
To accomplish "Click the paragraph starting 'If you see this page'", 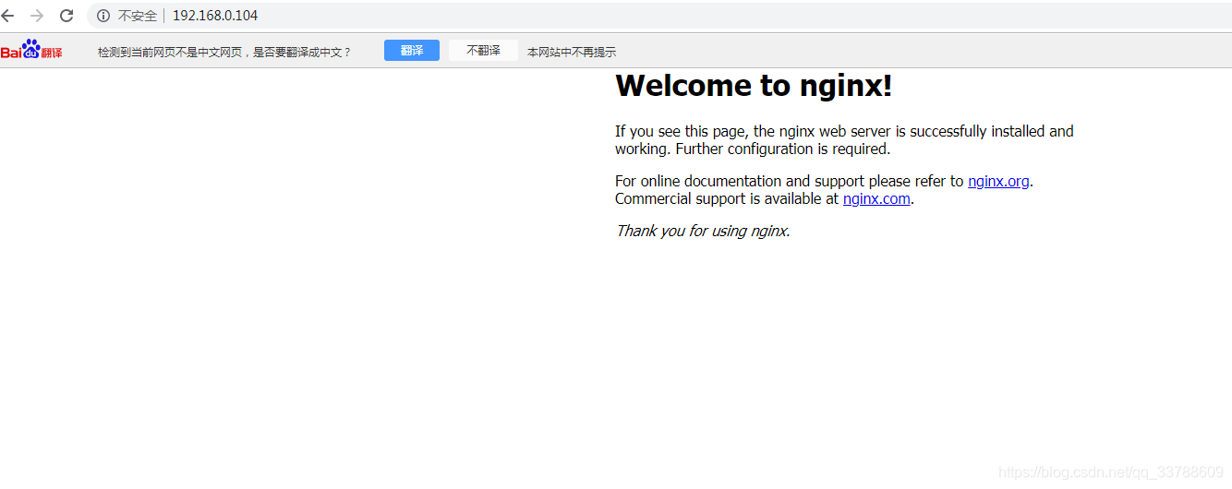I will click(x=844, y=140).
